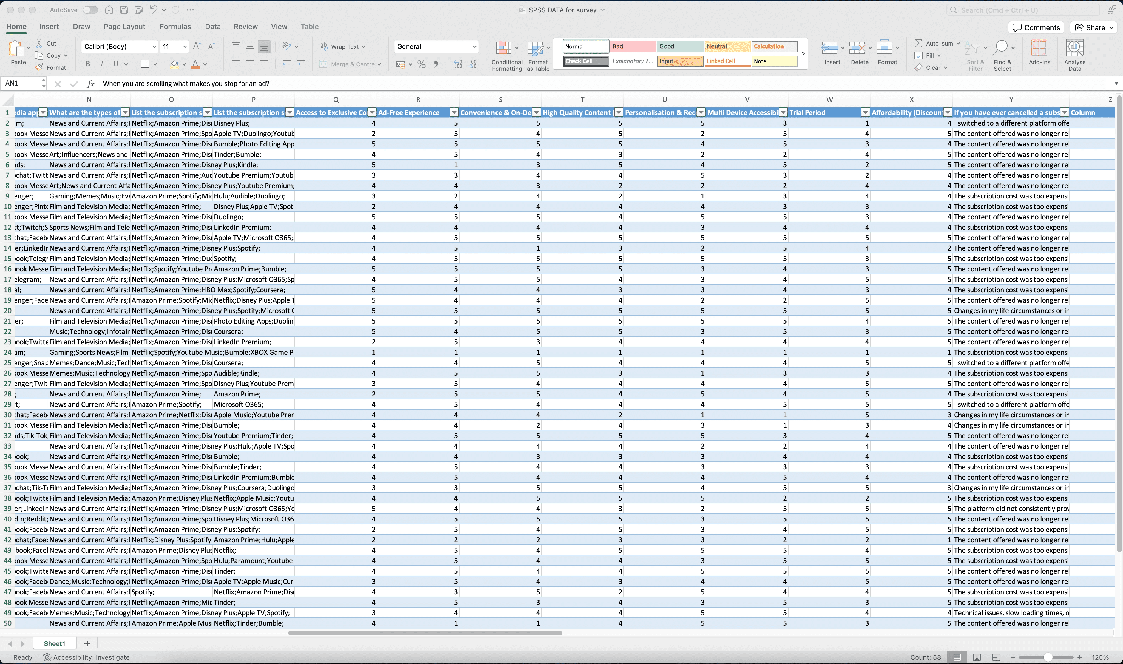Adjust the zoom slider in status bar
1123x664 pixels.
(x=1047, y=657)
